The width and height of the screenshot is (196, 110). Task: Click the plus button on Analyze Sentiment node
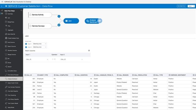100,21
